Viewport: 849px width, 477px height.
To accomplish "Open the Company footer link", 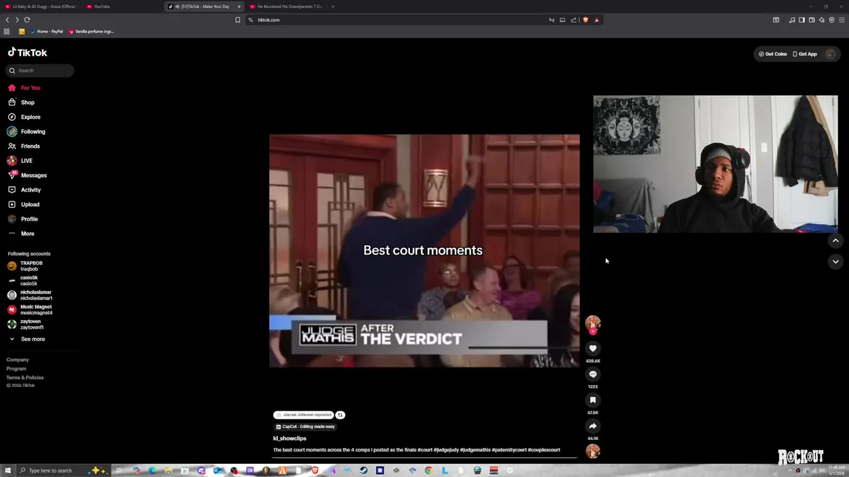I will (18, 360).
